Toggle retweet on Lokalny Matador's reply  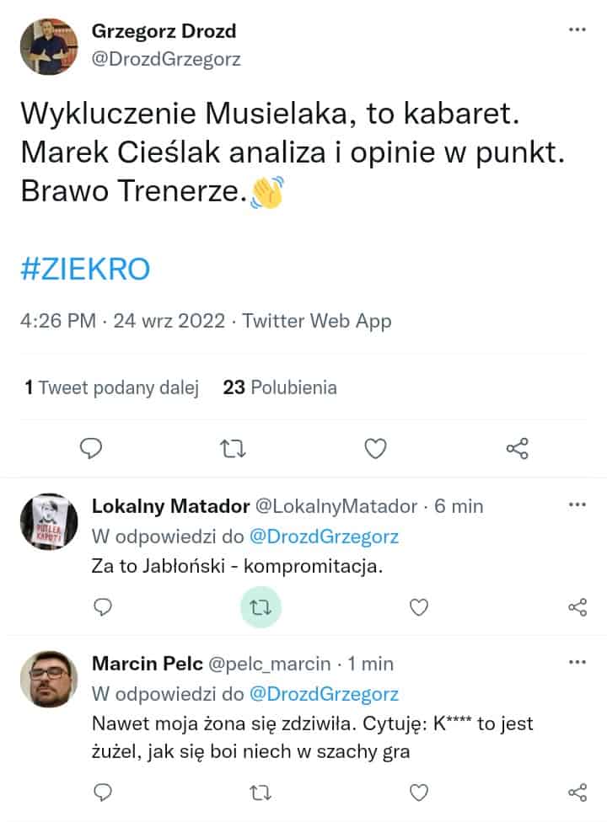click(x=261, y=606)
